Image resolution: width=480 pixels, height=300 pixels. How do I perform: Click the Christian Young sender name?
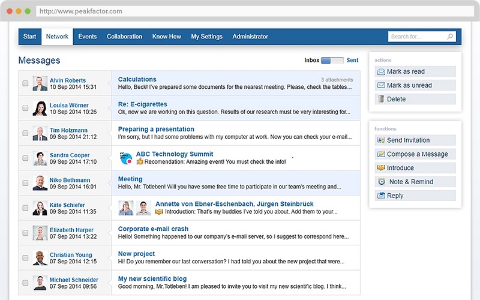point(71,254)
